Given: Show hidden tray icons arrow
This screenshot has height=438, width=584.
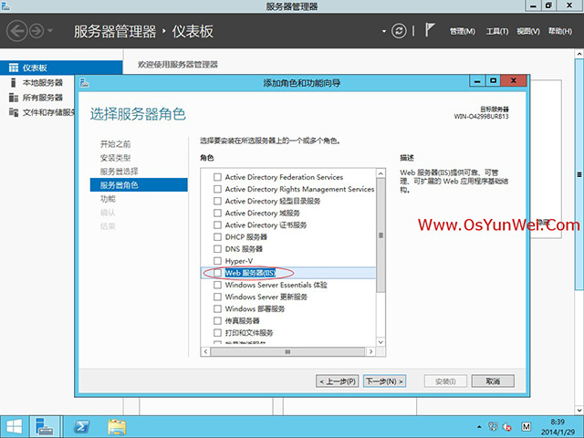Looking at the screenshot, I should [479, 427].
